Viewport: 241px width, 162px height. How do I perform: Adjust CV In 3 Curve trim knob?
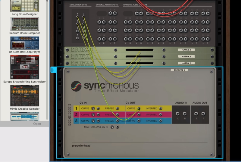coord(93,121)
